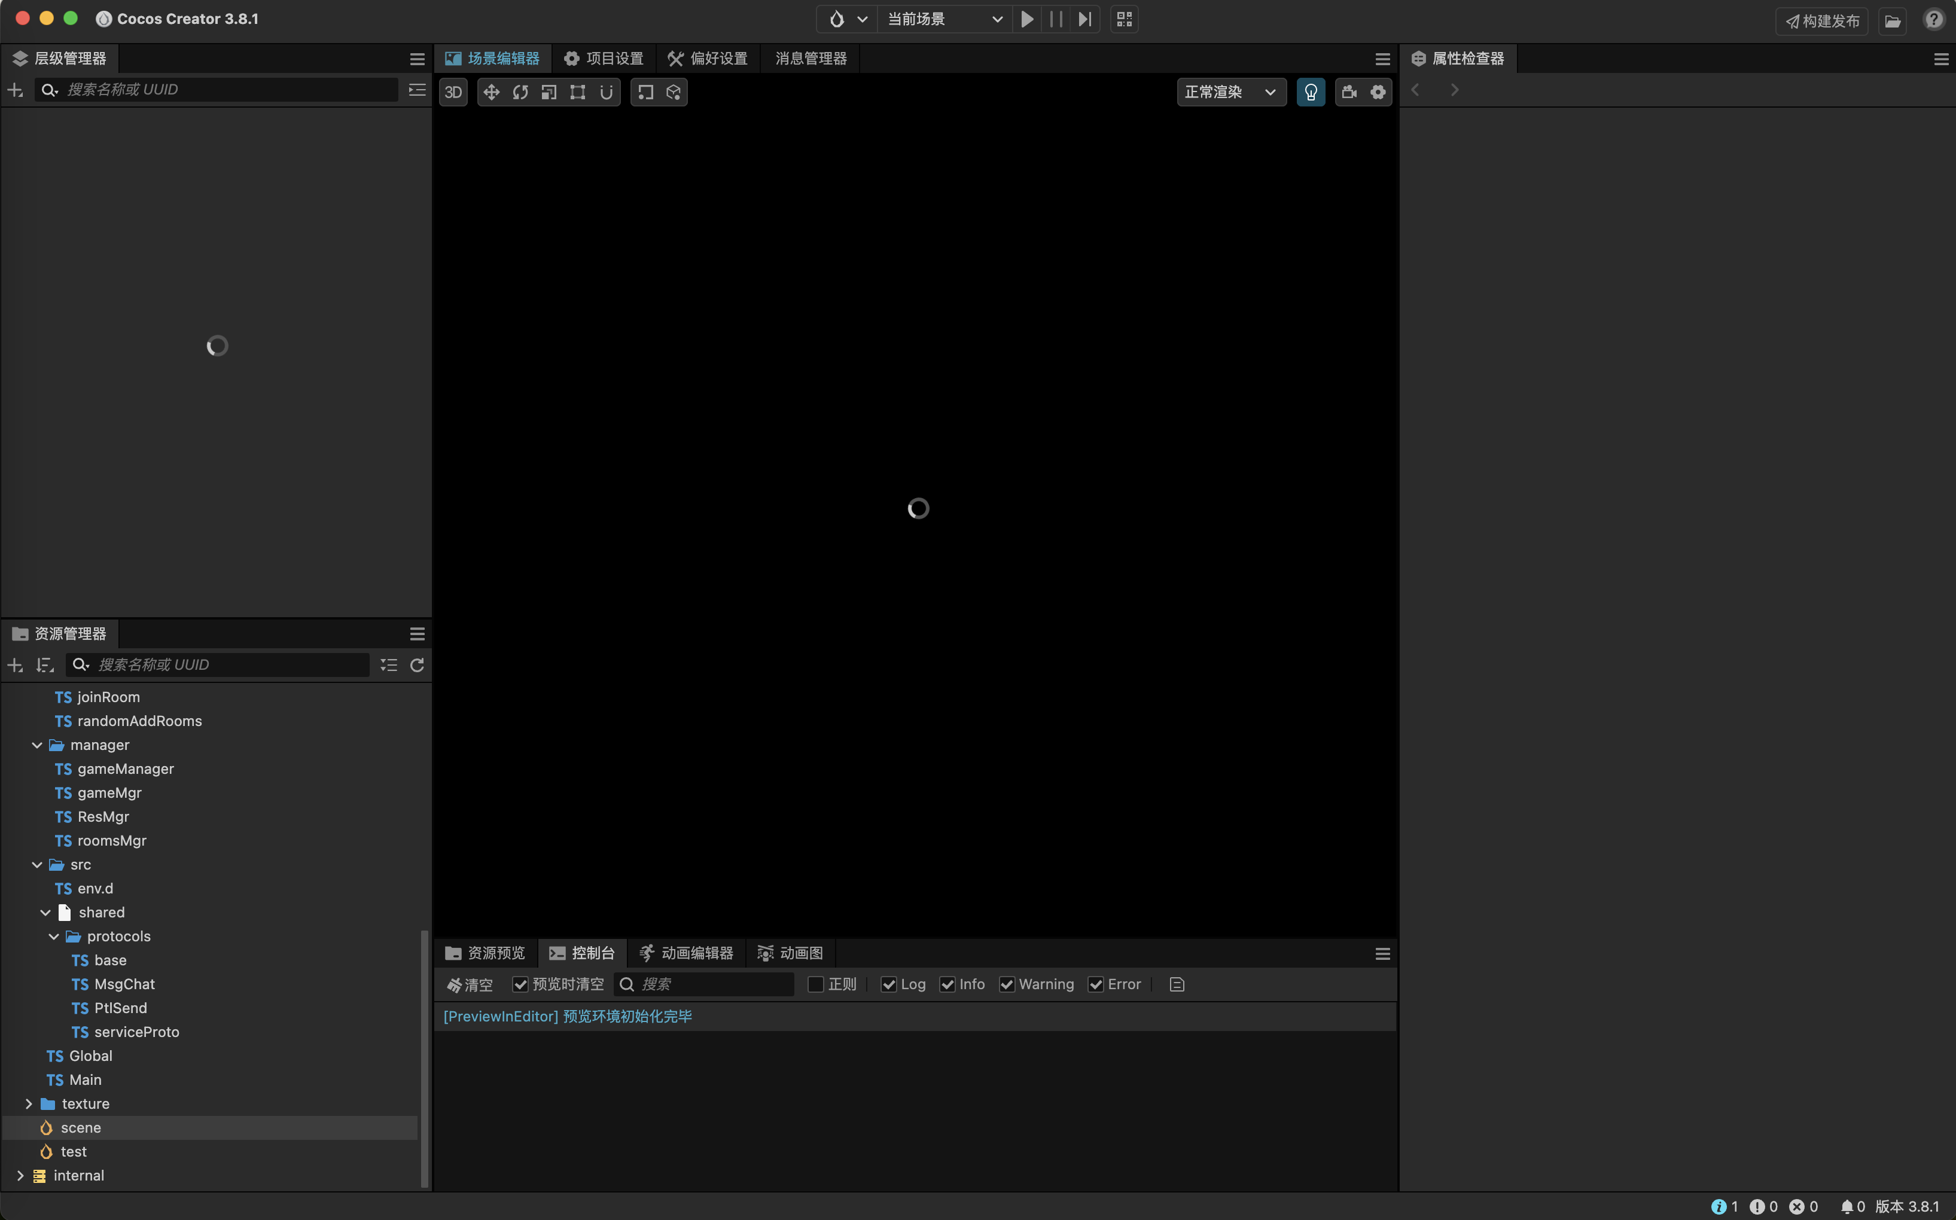Click the preview QR code icon

point(1124,19)
